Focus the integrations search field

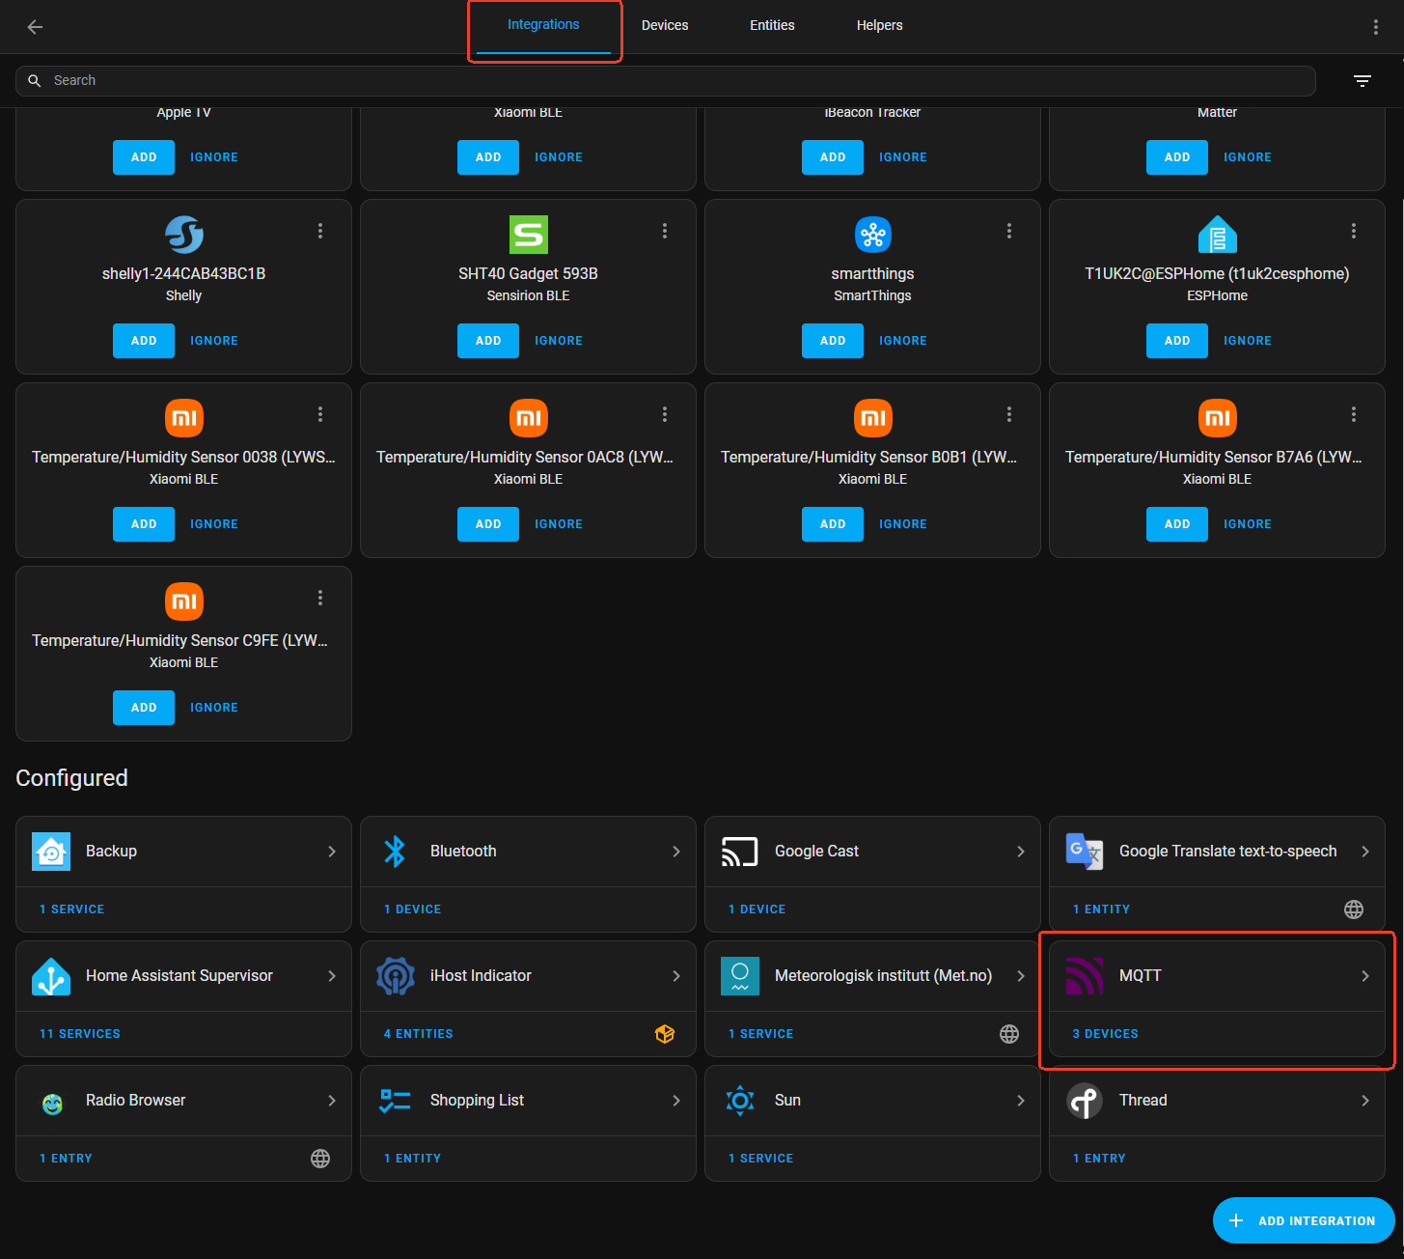(666, 81)
